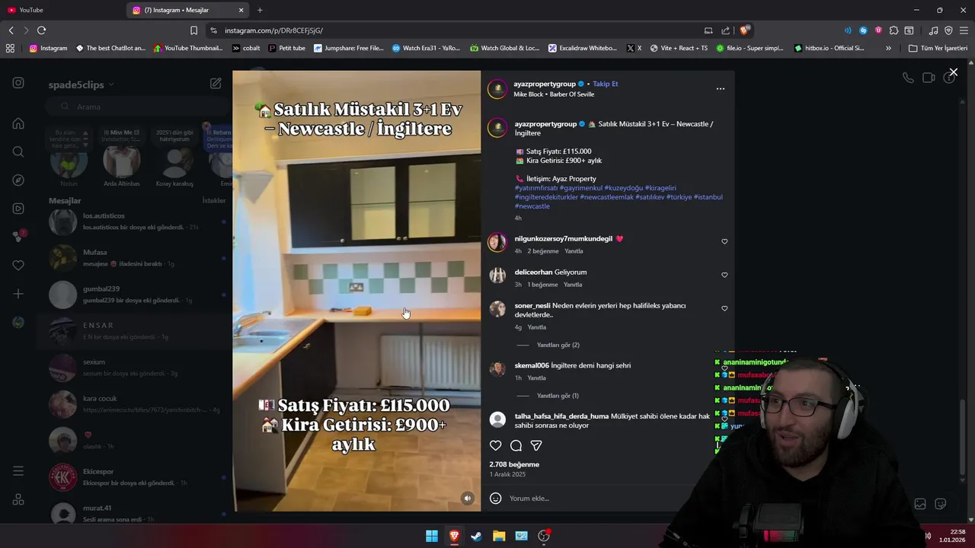The width and height of the screenshot is (975, 548).
Task: Open the 'cobalt' bookmark
Action: point(246,48)
